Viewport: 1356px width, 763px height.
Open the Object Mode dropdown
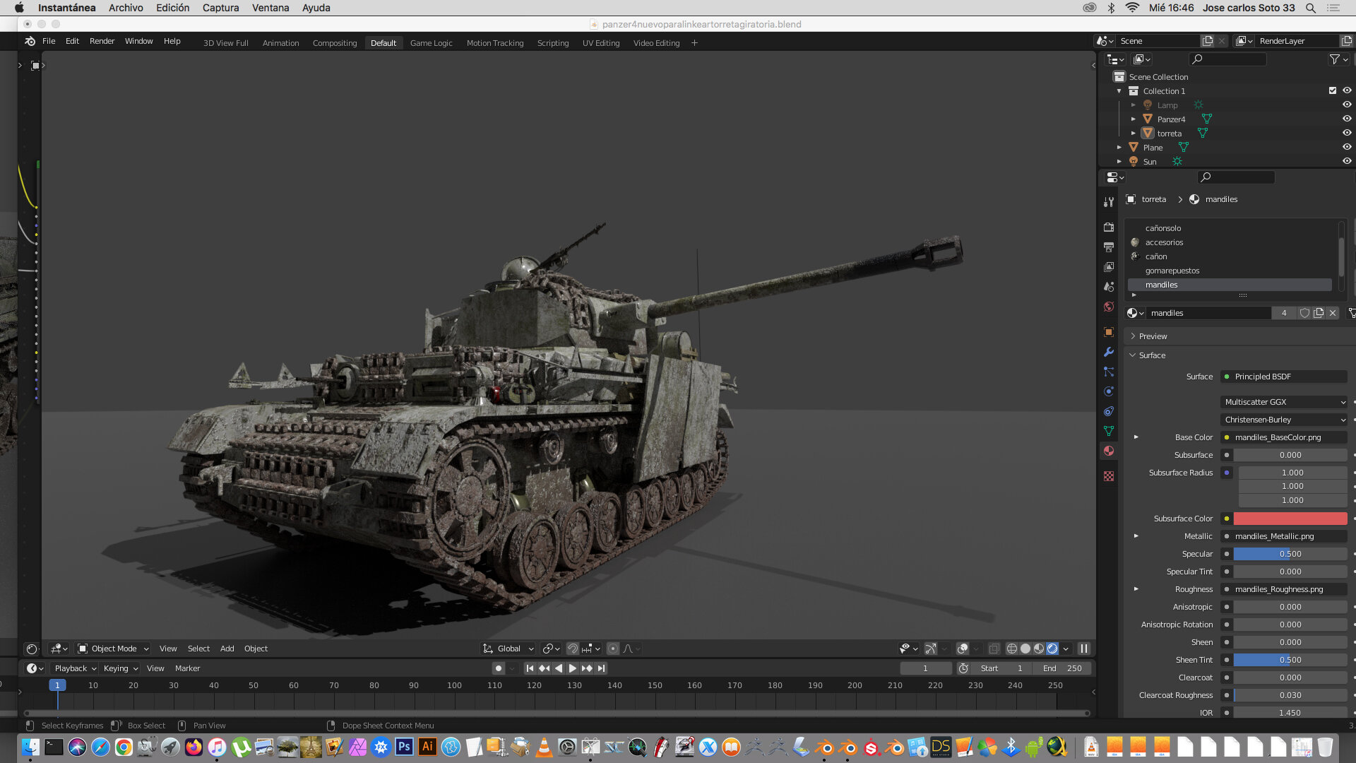[x=113, y=649]
